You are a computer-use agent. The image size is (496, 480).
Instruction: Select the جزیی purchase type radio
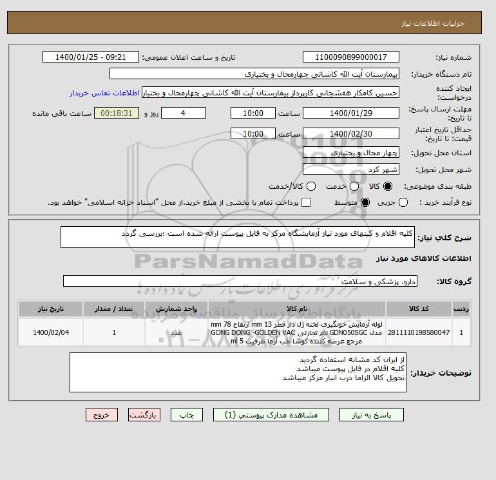coord(403,202)
